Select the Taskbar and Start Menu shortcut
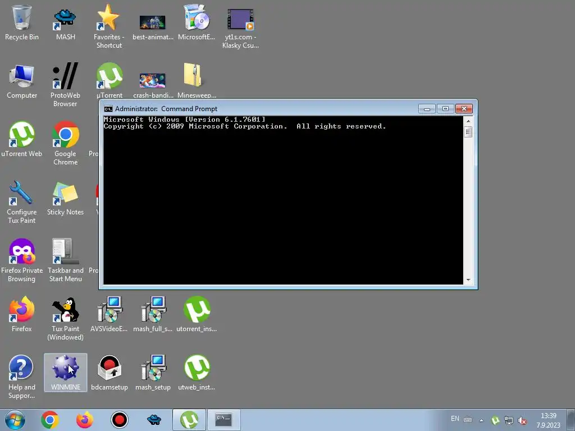This screenshot has height=431, width=575. 65,260
